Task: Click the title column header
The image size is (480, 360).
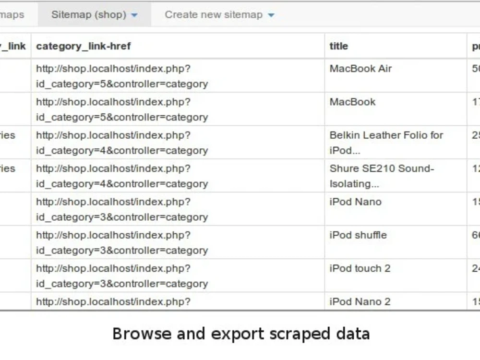Action: pos(339,46)
